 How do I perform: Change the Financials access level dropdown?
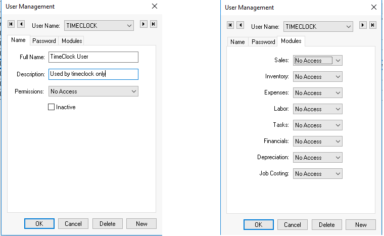[x=318, y=141]
